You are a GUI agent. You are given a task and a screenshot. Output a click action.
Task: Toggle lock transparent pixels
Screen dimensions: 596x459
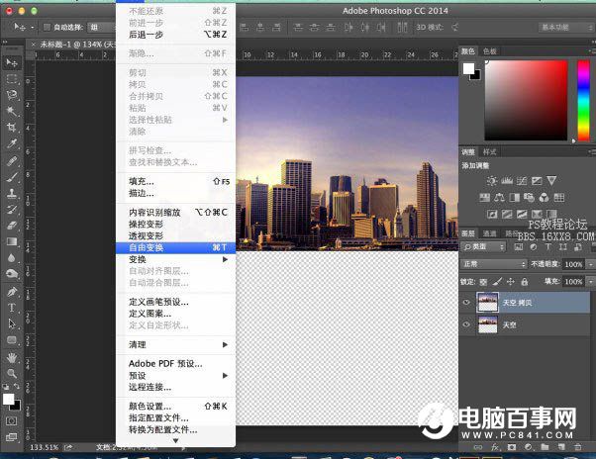click(x=483, y=282)
